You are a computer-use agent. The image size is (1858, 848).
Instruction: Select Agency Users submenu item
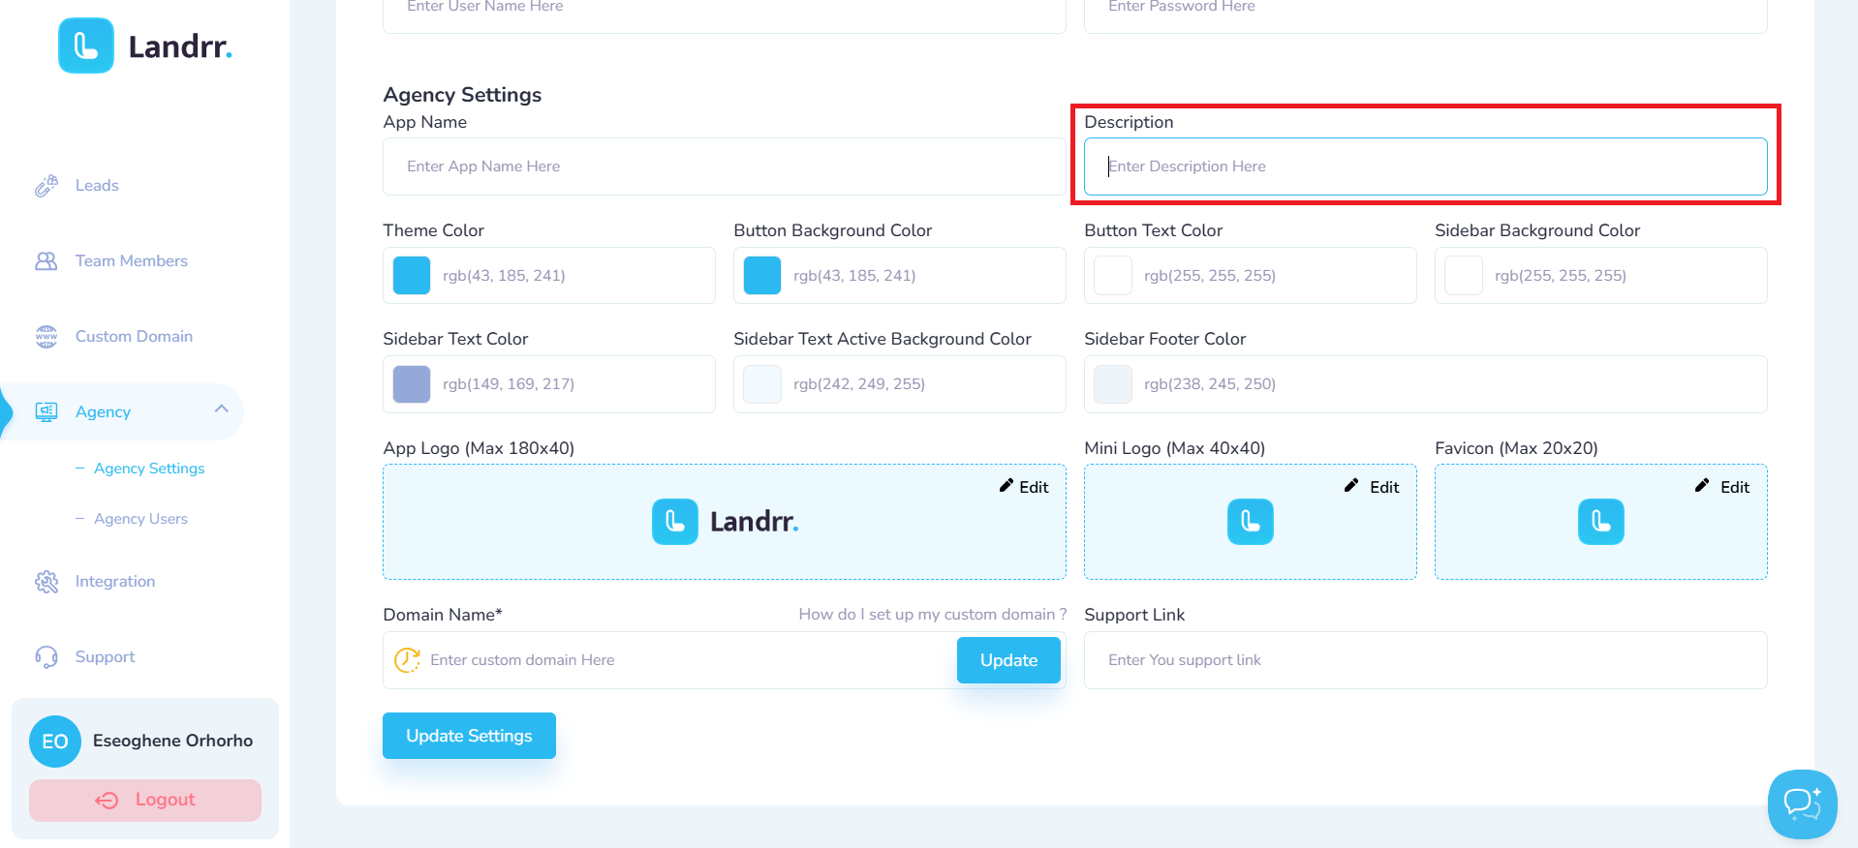coord(140,519)
